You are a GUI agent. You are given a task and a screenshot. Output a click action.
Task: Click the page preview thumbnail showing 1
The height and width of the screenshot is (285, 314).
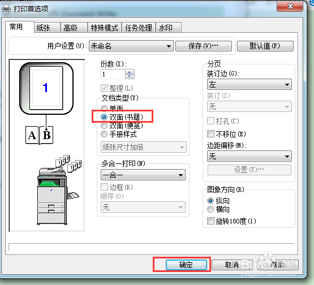[46, 88]
